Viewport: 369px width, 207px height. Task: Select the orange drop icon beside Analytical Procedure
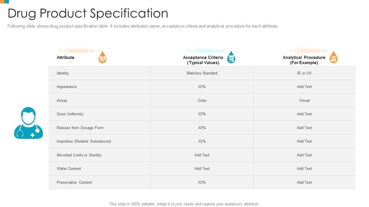(x=334, y=57)
